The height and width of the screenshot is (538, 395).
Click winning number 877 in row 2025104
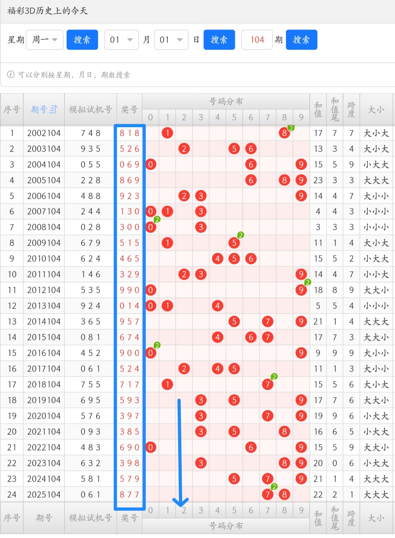click(129, 494)
